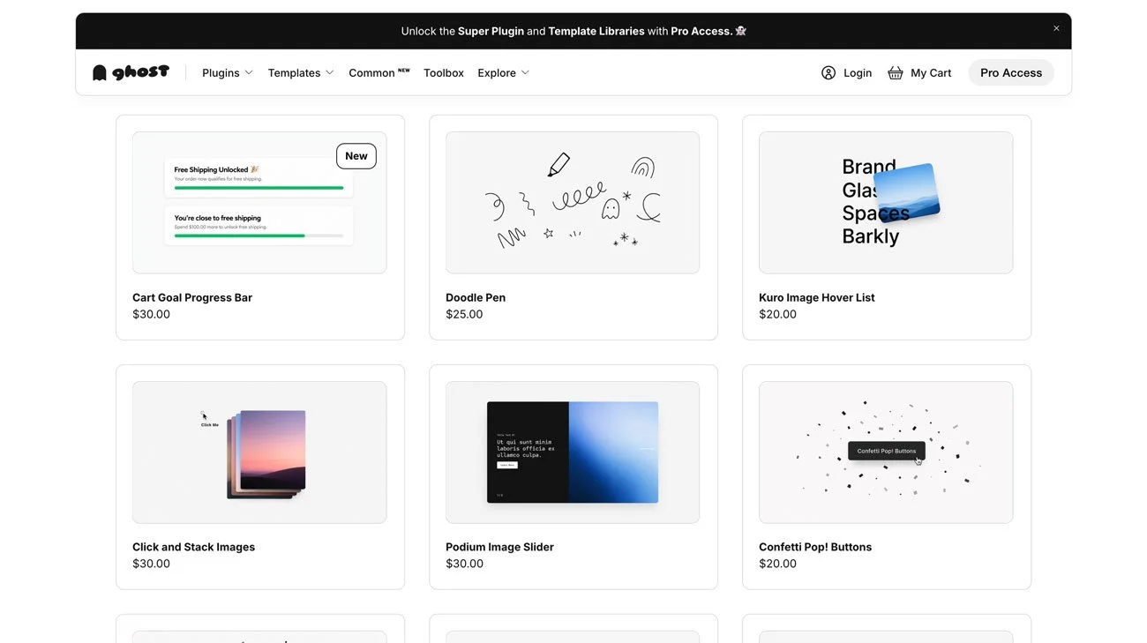Click the Free Shipping Unlocked progress bar
This screenshot has width=1147, height=643.
point(259,188)
